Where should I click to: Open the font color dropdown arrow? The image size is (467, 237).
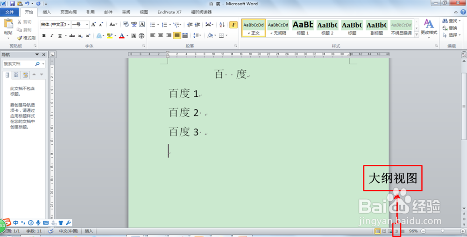[x=127, y=36]
